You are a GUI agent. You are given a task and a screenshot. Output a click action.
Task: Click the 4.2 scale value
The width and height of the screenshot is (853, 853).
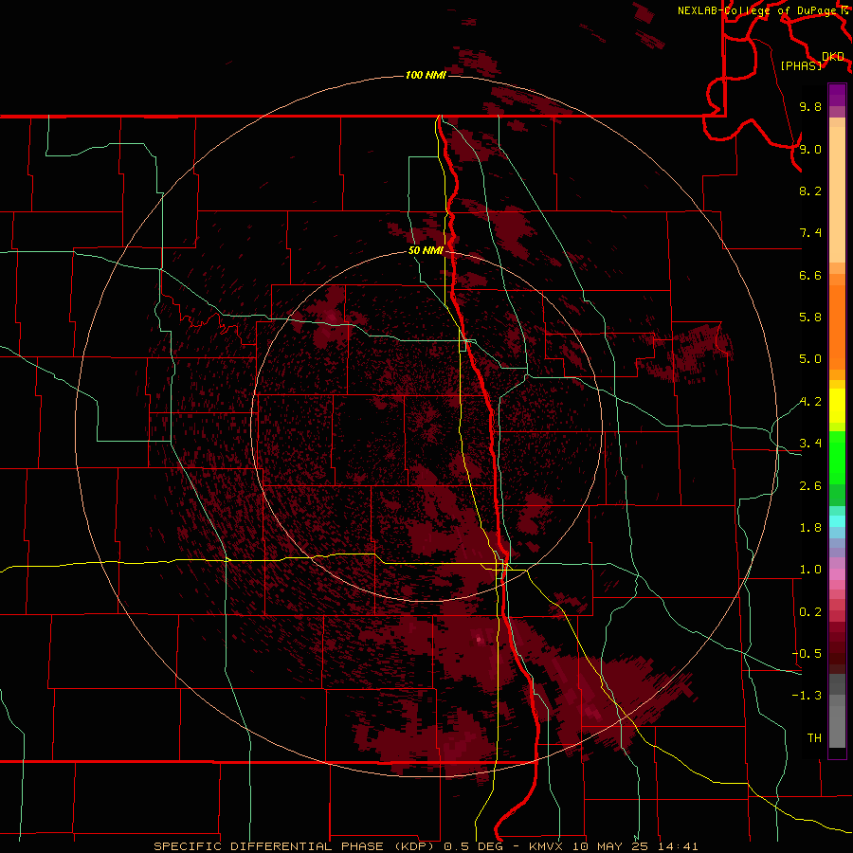click(x=810, y=402)
